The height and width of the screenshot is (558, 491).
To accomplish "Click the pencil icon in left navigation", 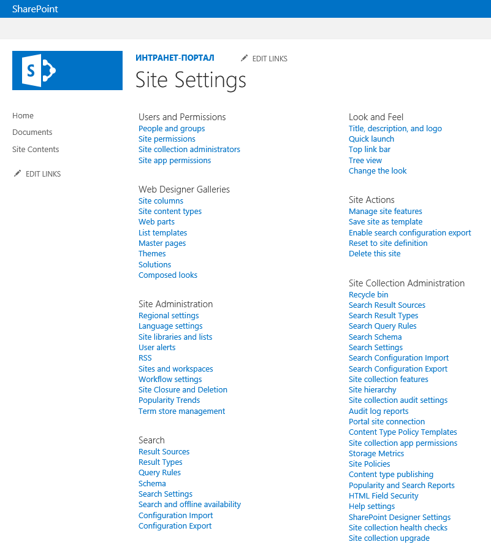I will 17,174.
